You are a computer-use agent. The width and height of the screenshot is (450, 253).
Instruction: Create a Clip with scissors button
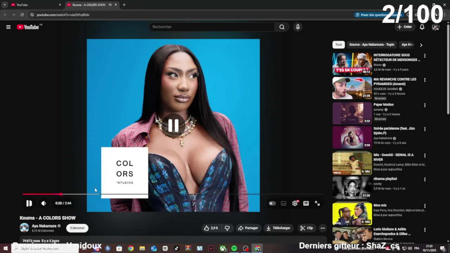pyautogui.click(x=306, y=228)
